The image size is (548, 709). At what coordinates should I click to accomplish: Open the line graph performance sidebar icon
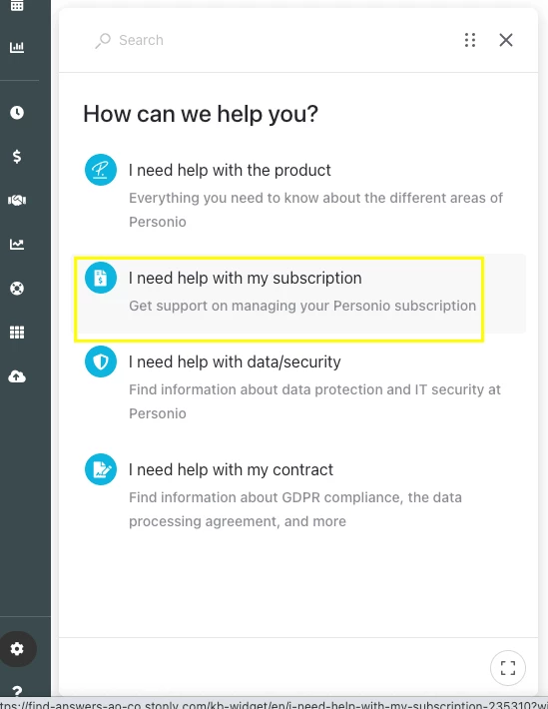[x=17, y=245]
